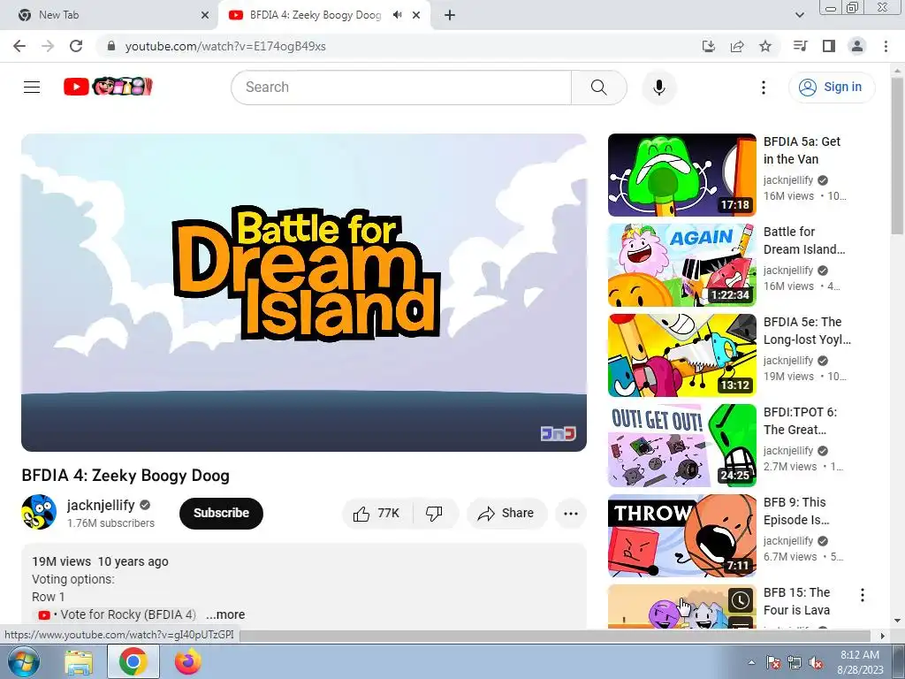Like the video with thumbs up
This screenshot has width=905, height=679.
[376, 514]
